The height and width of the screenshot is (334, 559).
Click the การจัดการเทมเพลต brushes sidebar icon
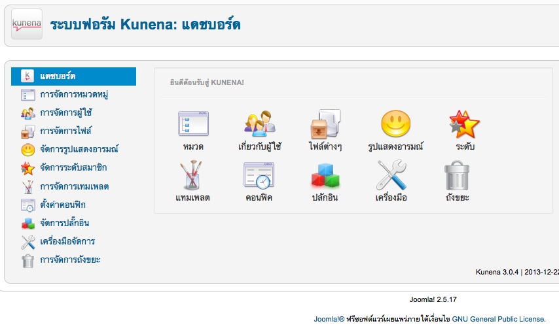(27, 187)
